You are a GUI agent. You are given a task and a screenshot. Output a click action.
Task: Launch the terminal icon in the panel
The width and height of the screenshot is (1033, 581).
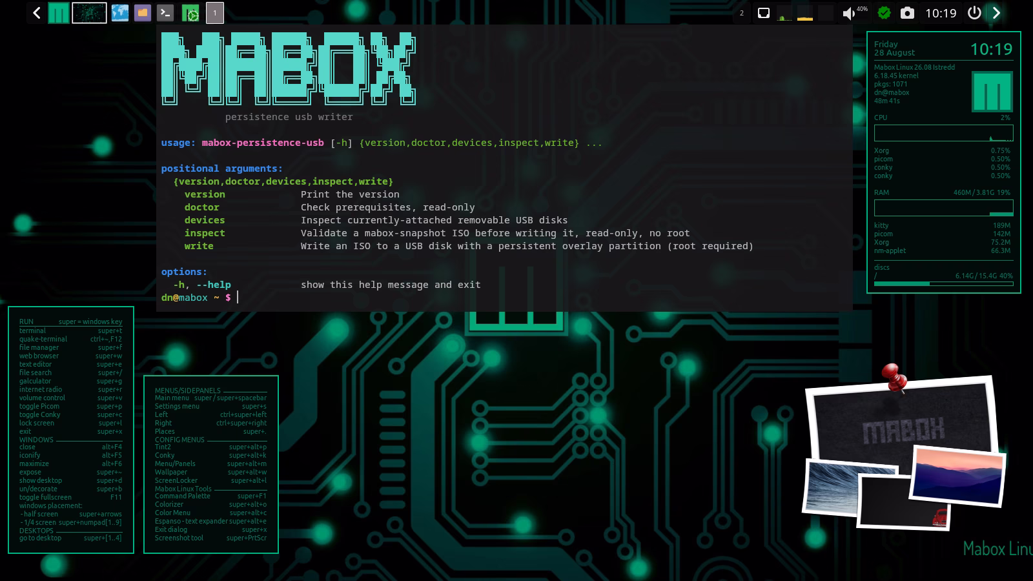point(165,13)
